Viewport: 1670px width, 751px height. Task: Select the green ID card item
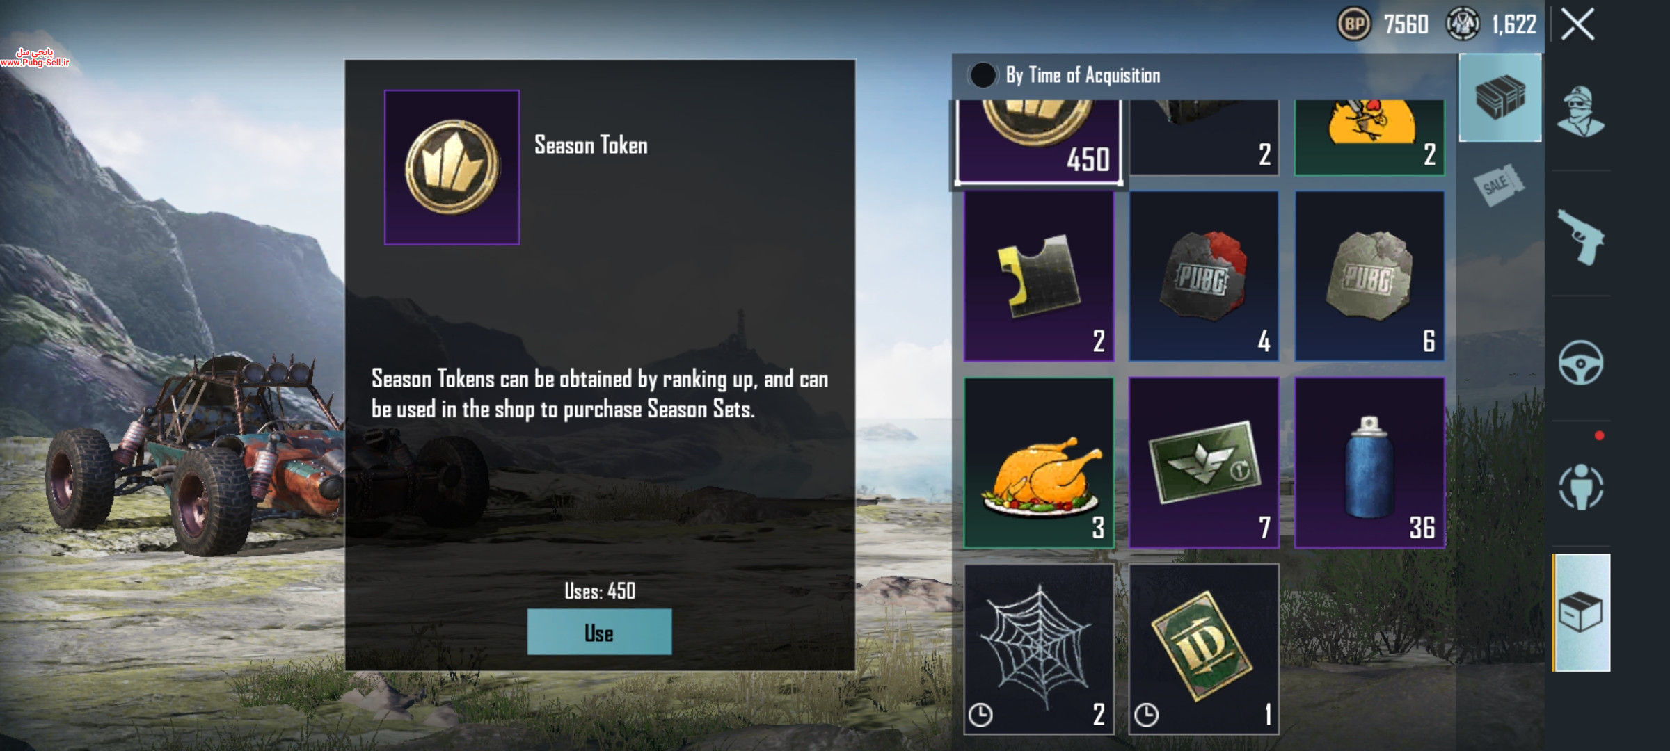(1204, 649)
